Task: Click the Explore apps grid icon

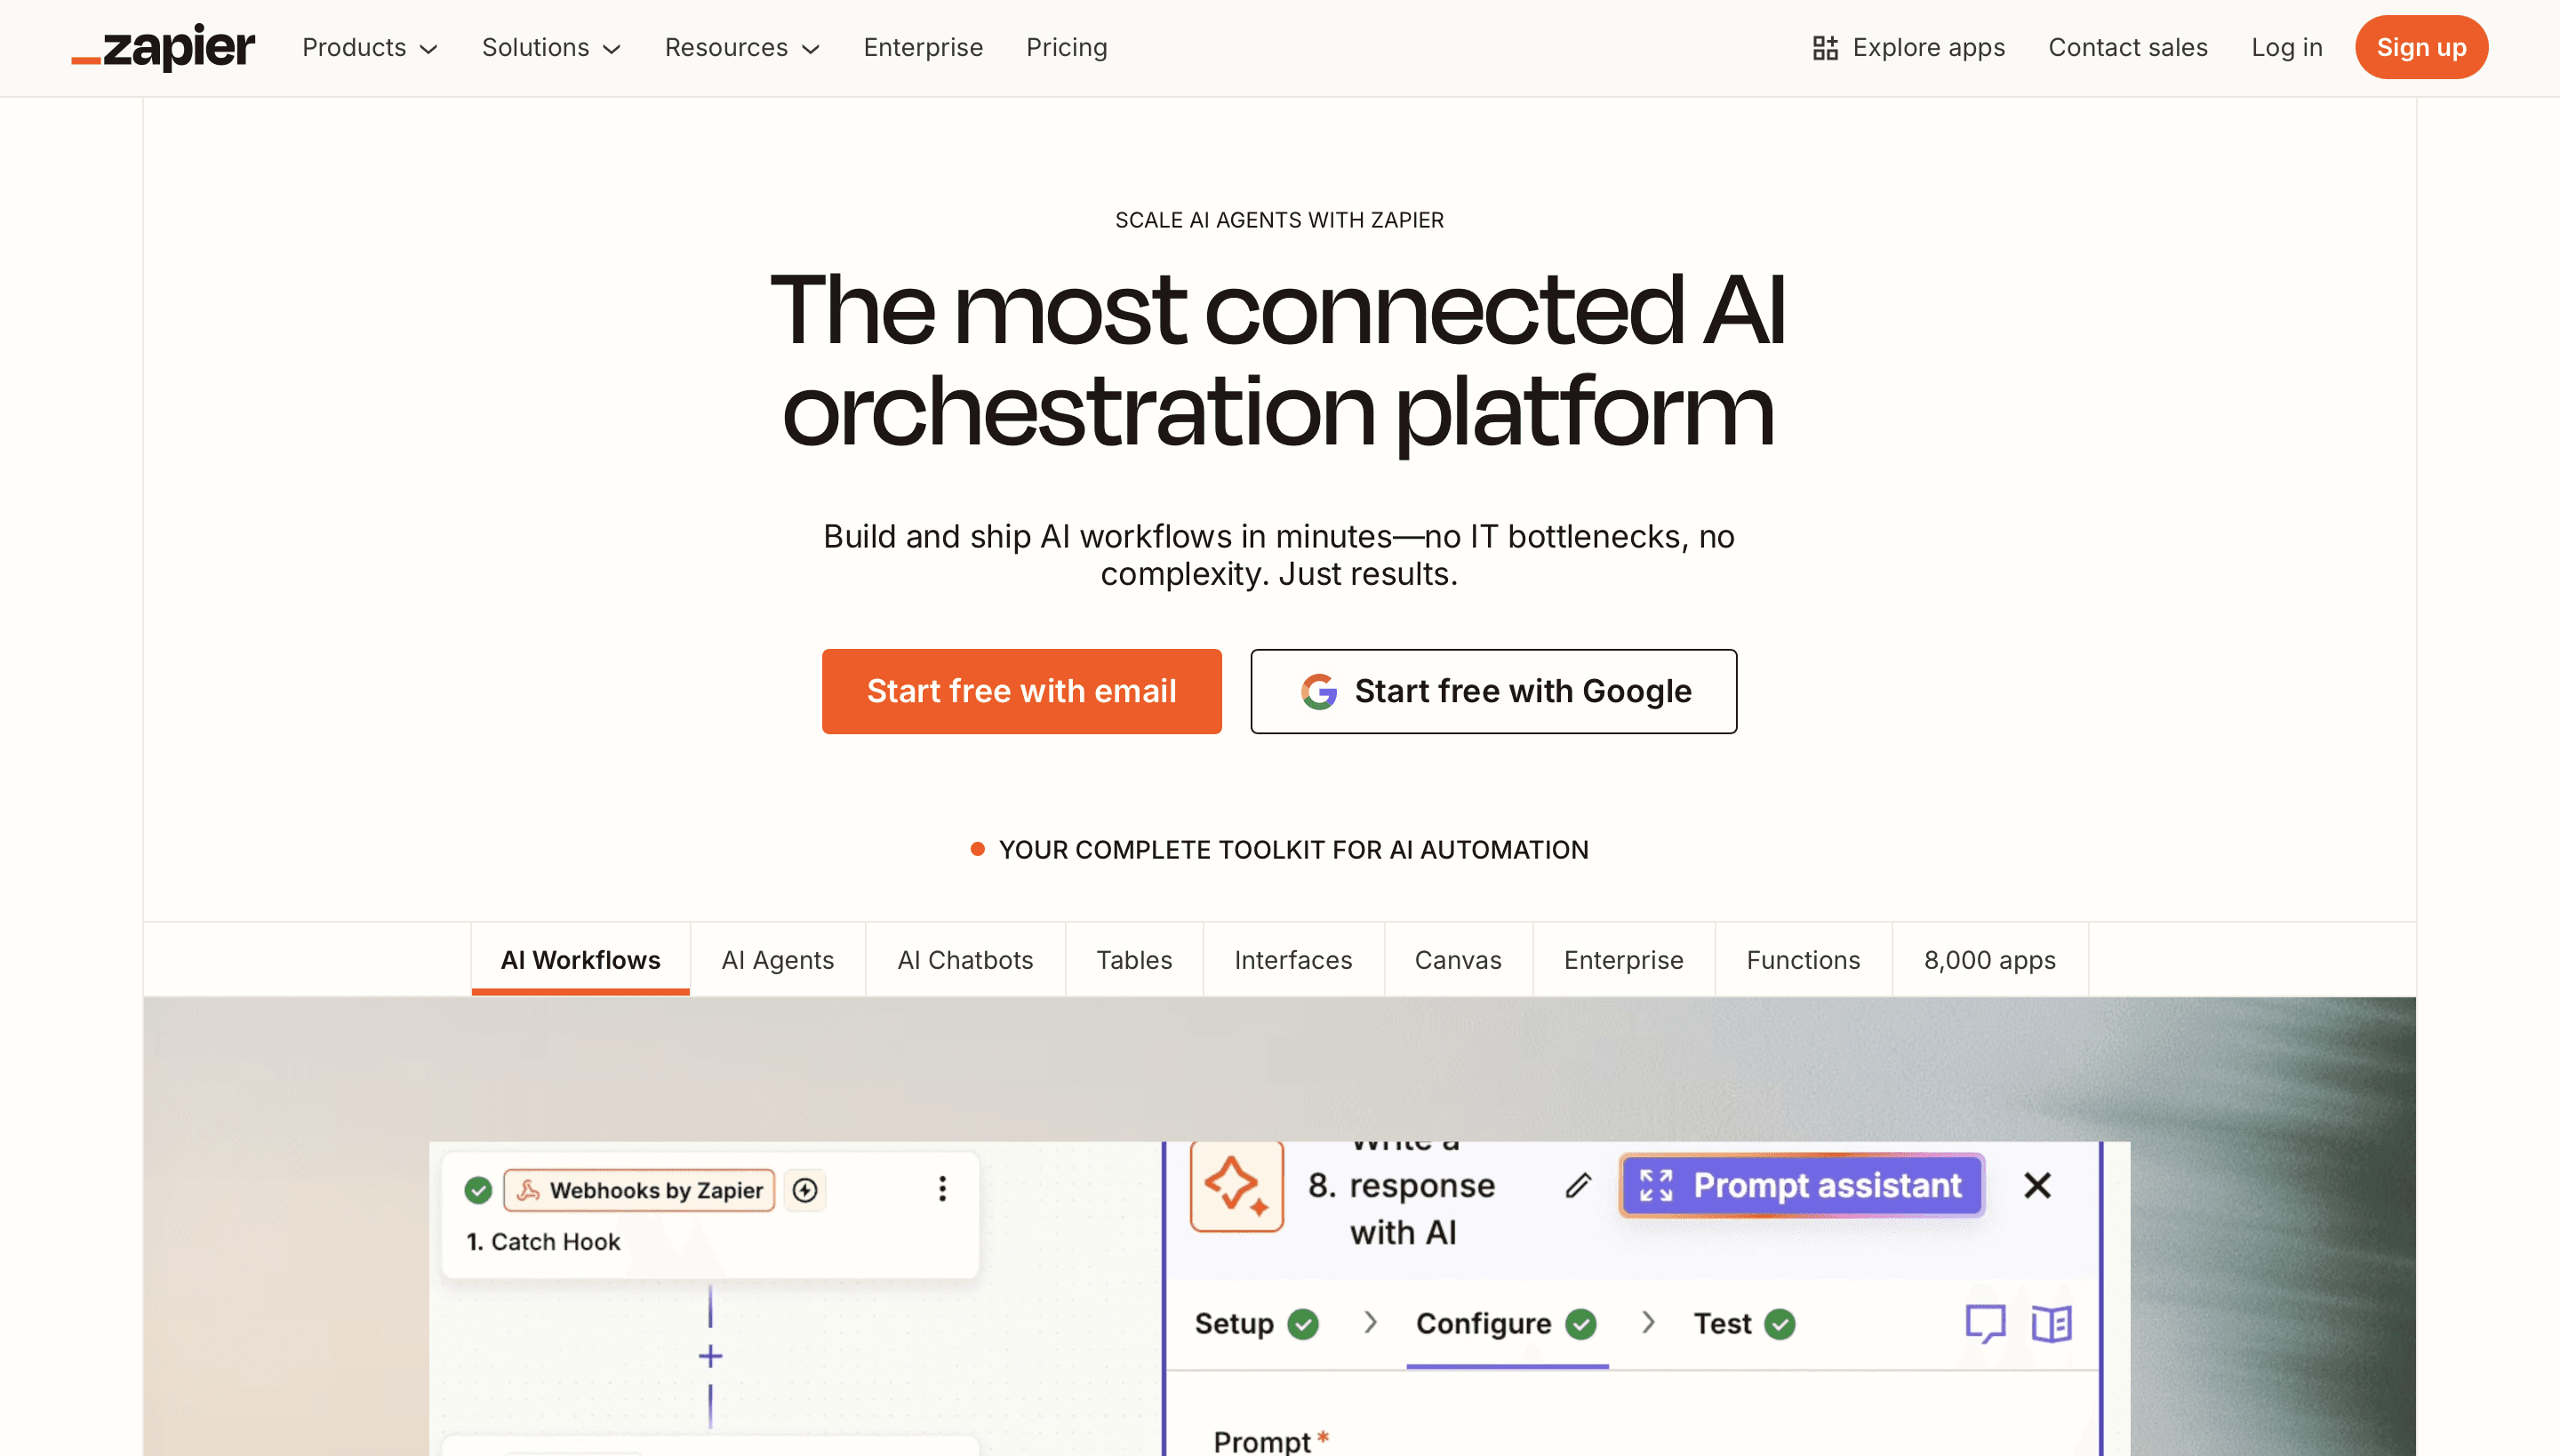Action: coord(1826,47)
